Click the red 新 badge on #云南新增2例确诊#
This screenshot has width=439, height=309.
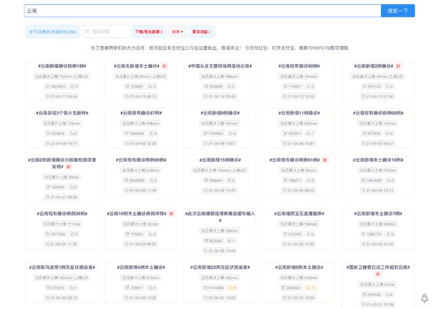coord(398,66)
